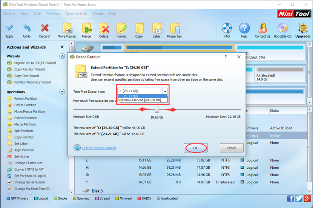Choose Split Partition in sidebar
The height and width of the screenshot is (209, 313).
23,131
